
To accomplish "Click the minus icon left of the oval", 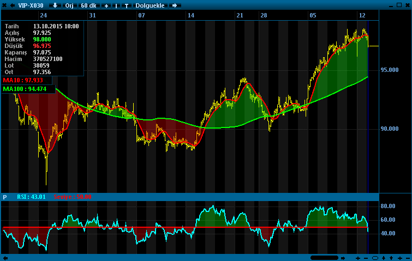I will tap(366, 258).
